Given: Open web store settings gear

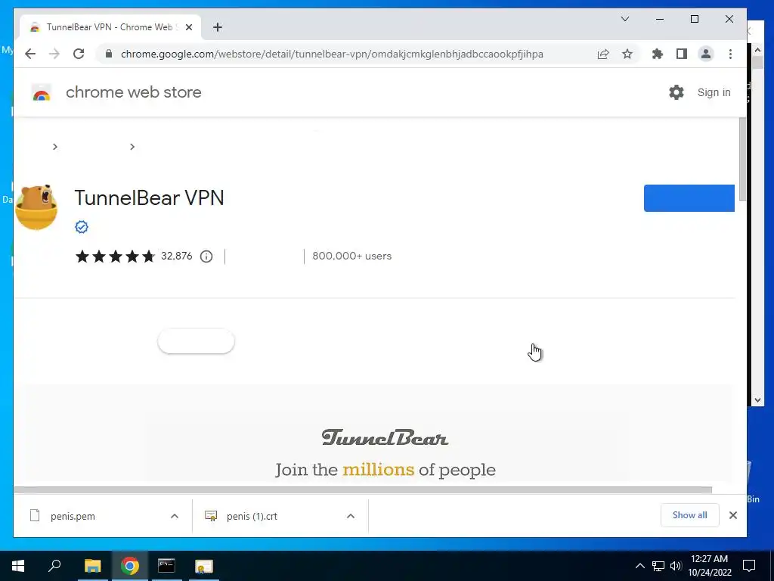Looking at the screenshot, I should point(676,92).
